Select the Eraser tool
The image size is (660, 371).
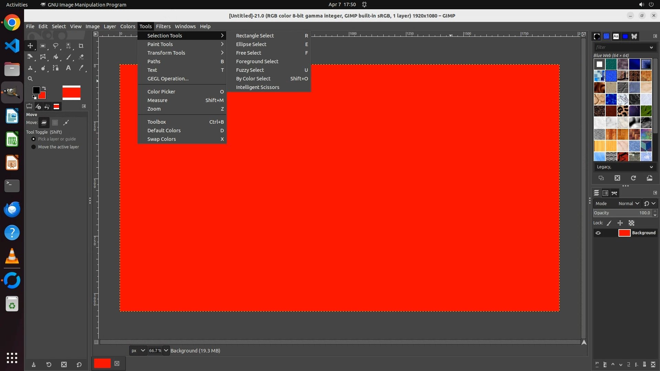pyautogui.click(x=81, y=57)
